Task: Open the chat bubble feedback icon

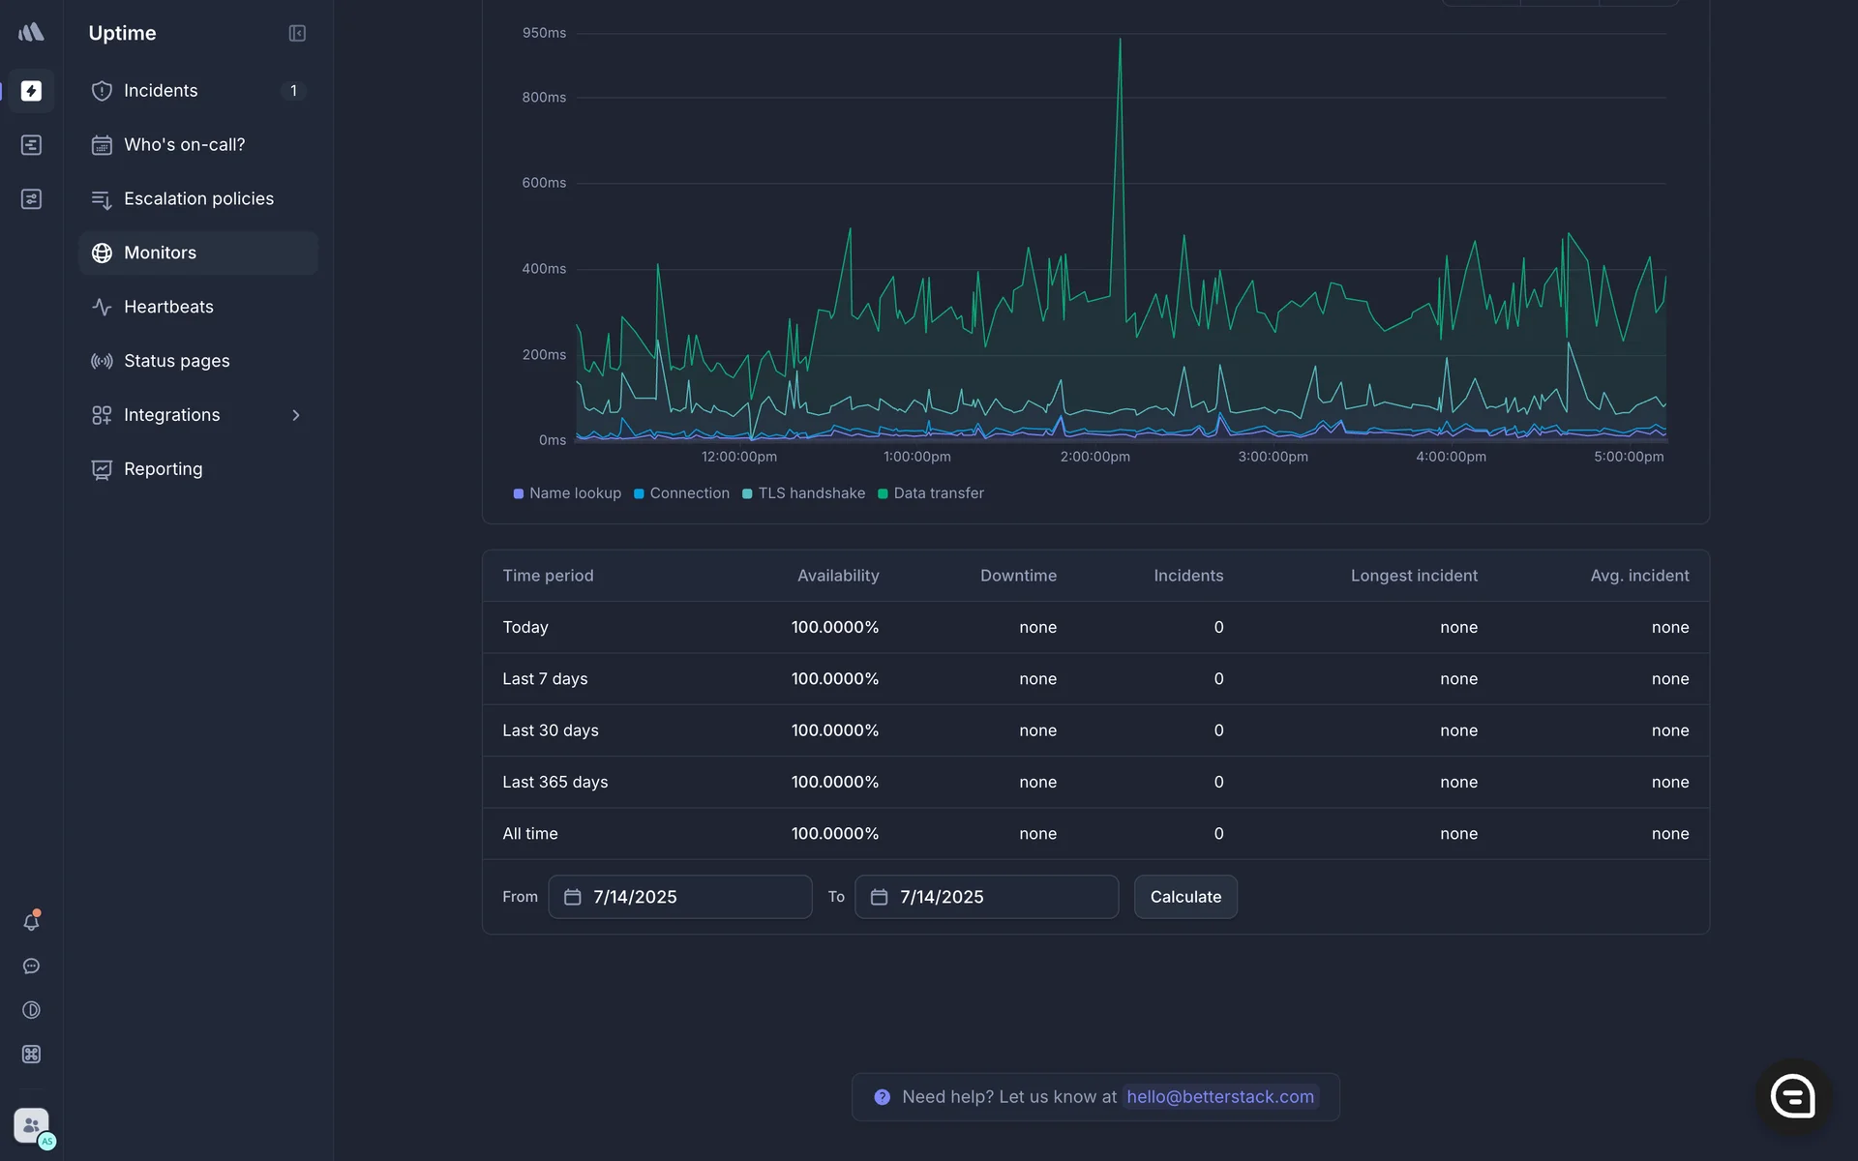Action: click(x=31, y=967)
